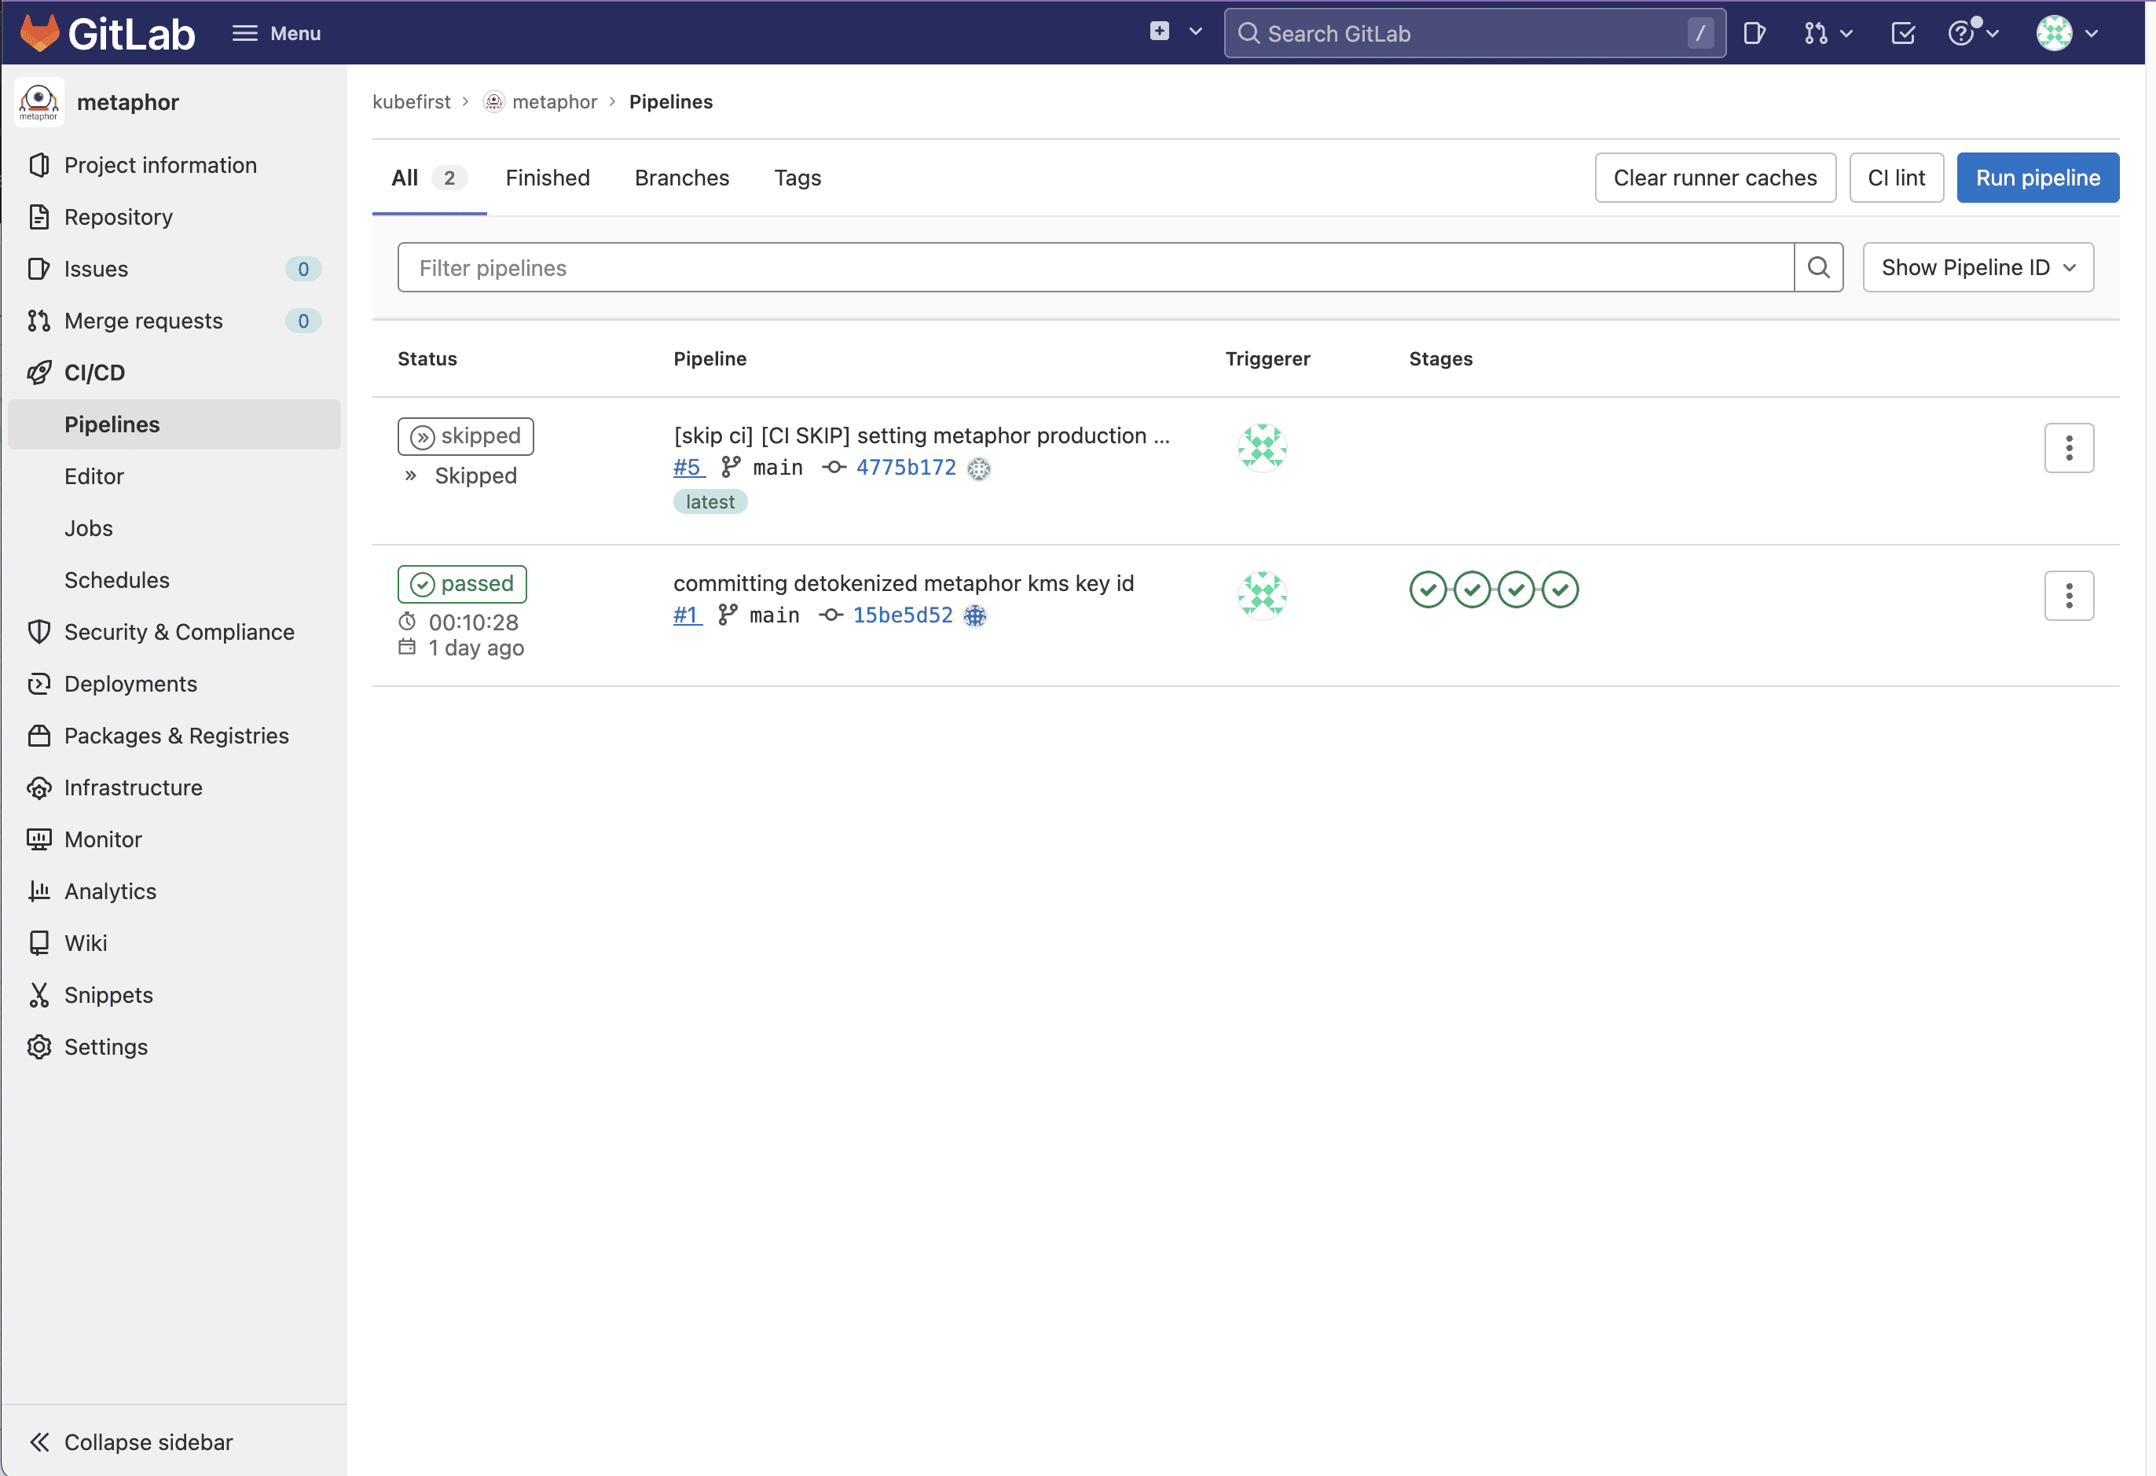Go to kubefirst breadcrumb
Image resolution: width=2156 pixels, height=1476 pixels.
(x=411, y=102)
